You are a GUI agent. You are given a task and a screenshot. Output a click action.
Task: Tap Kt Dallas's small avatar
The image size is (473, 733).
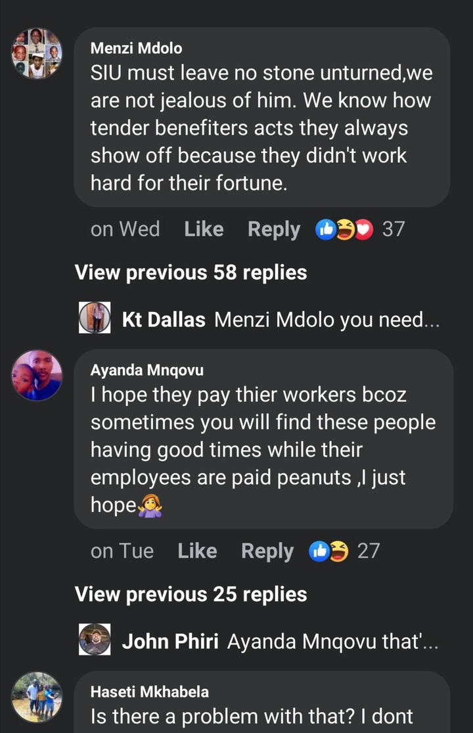click(x=95, y=317)
